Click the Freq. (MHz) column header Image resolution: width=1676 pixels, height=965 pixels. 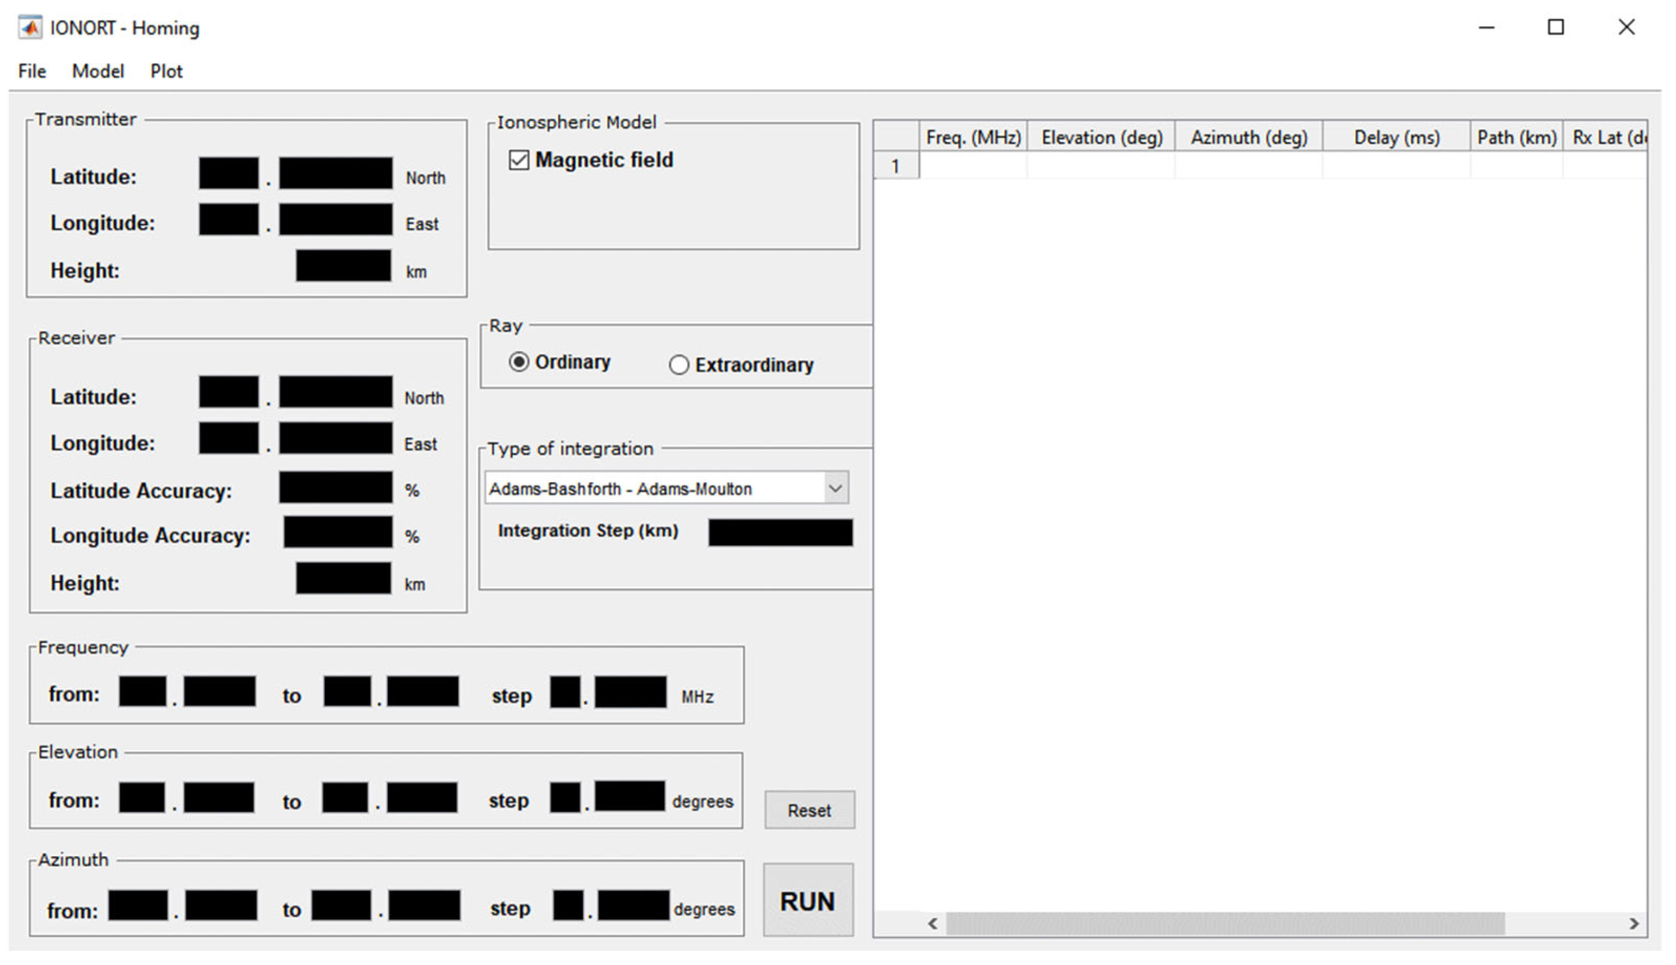click(x=973, y=137)
